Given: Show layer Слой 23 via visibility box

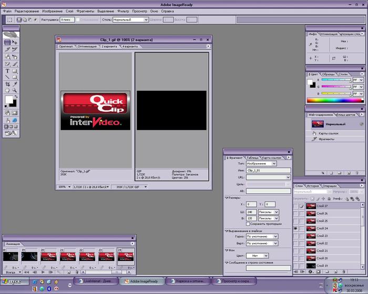Looking at the screenshot, I should pyautogui.click(x=295, y=236).
